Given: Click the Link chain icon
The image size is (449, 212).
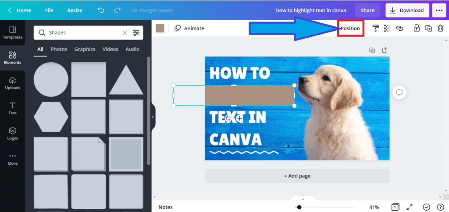Looking at the screenshot, I should pos(399,28).
